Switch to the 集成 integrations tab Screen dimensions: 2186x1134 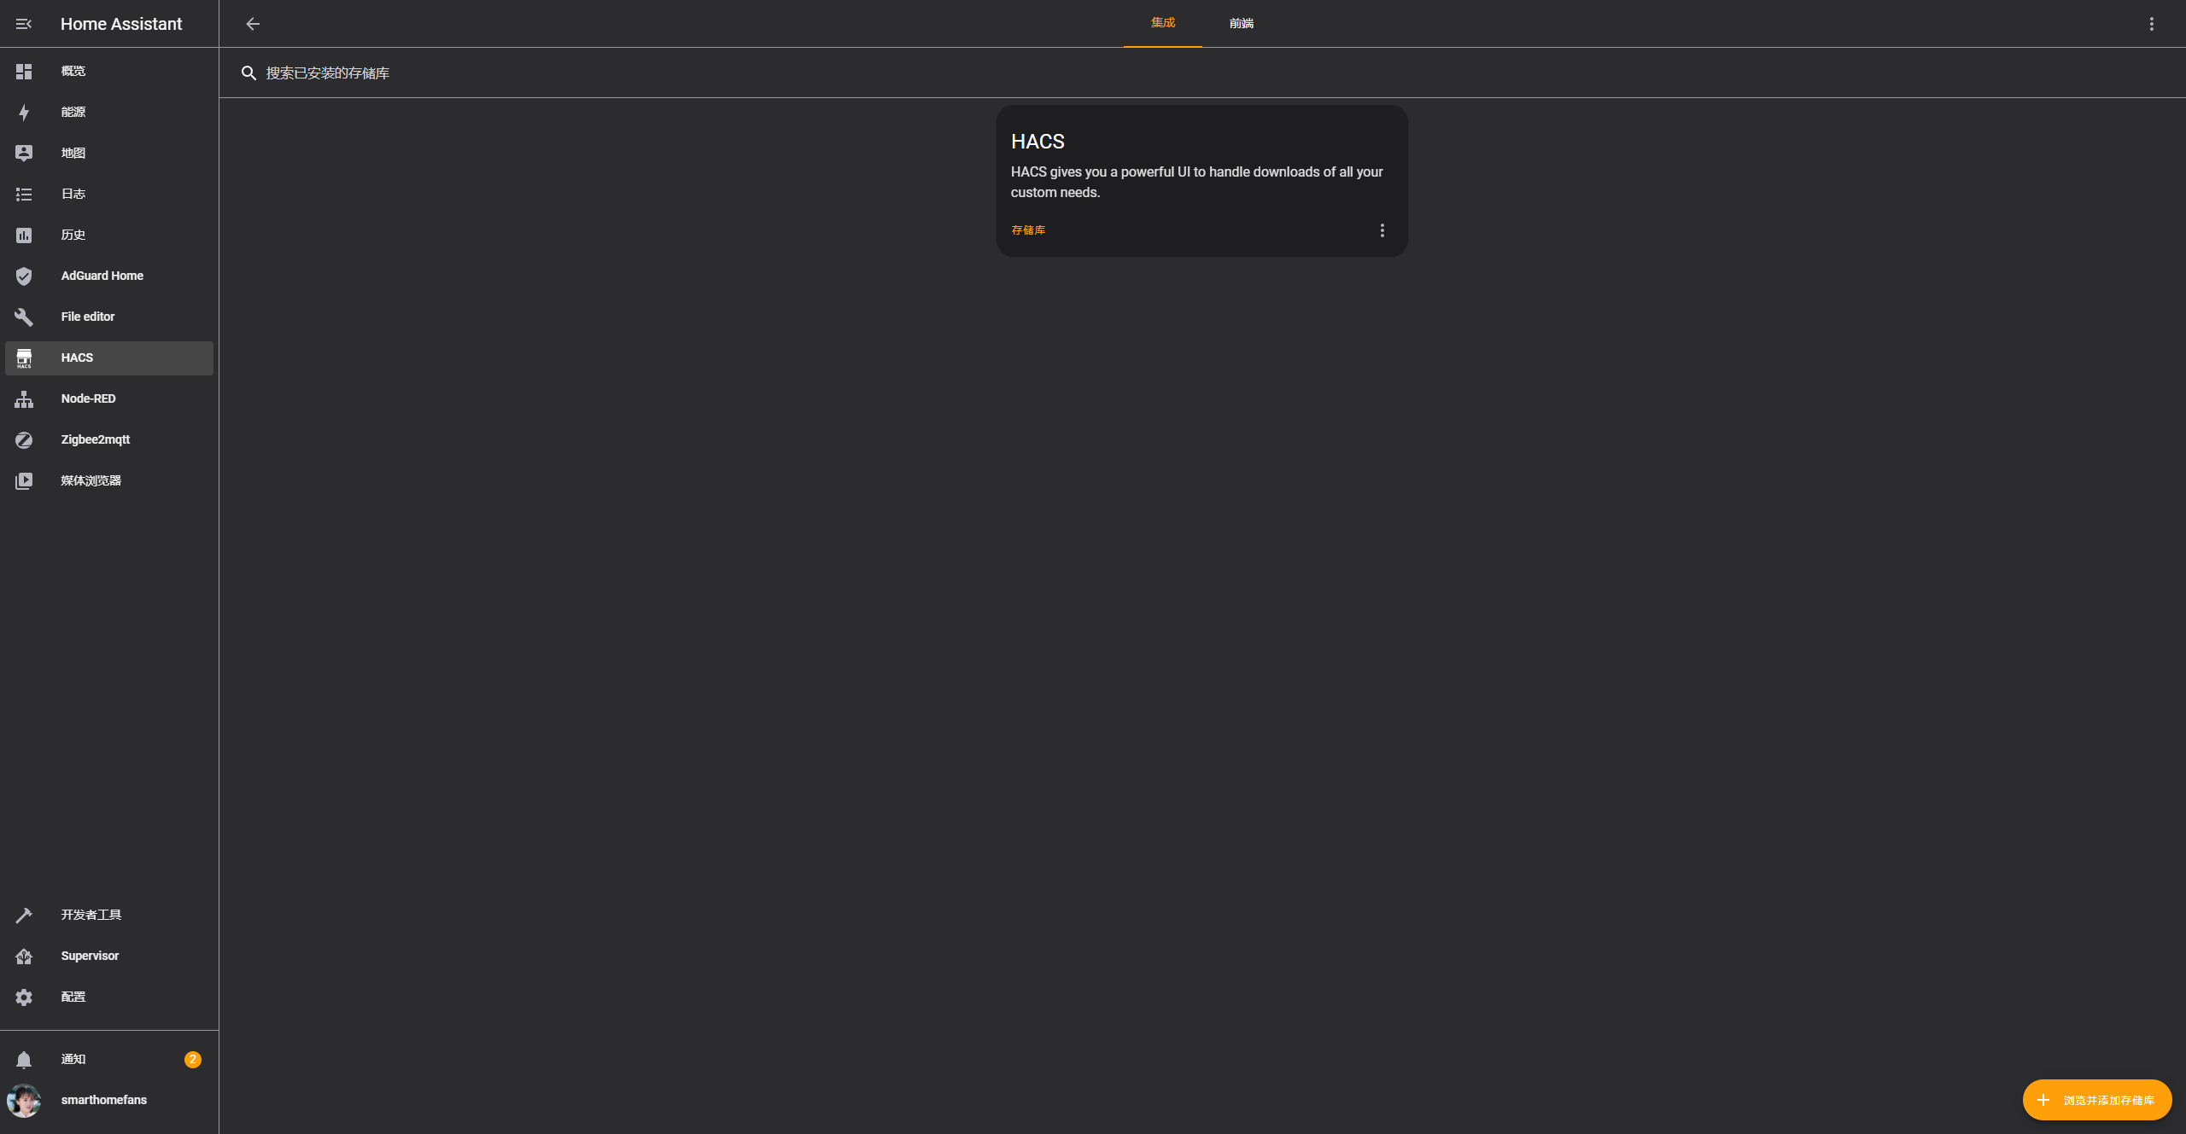coord(1163,23)
